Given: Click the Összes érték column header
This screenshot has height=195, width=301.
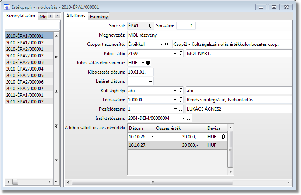Looking at the screenshot, I should (180, 128).
